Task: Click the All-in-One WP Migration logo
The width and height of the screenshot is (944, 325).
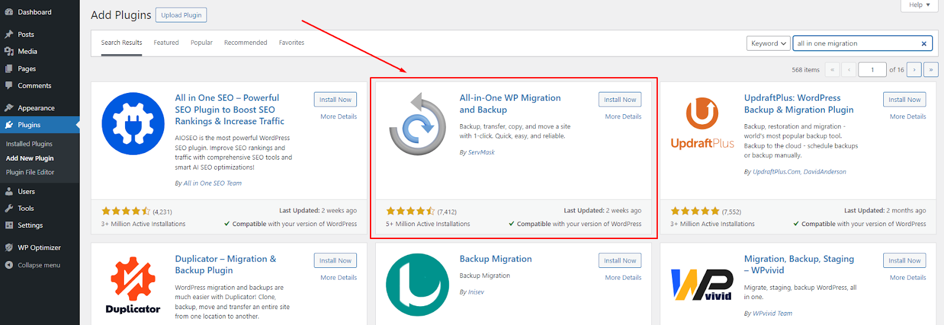Action: click(418, 124)
